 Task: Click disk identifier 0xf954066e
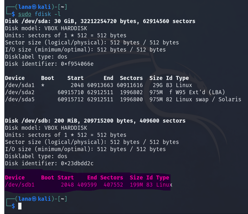[77, 64]
